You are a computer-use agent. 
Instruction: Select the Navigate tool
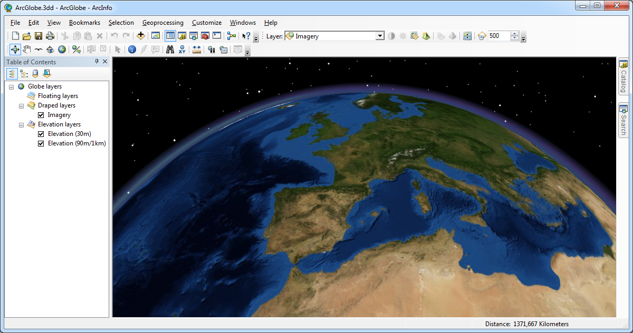(x=15, y=50)
